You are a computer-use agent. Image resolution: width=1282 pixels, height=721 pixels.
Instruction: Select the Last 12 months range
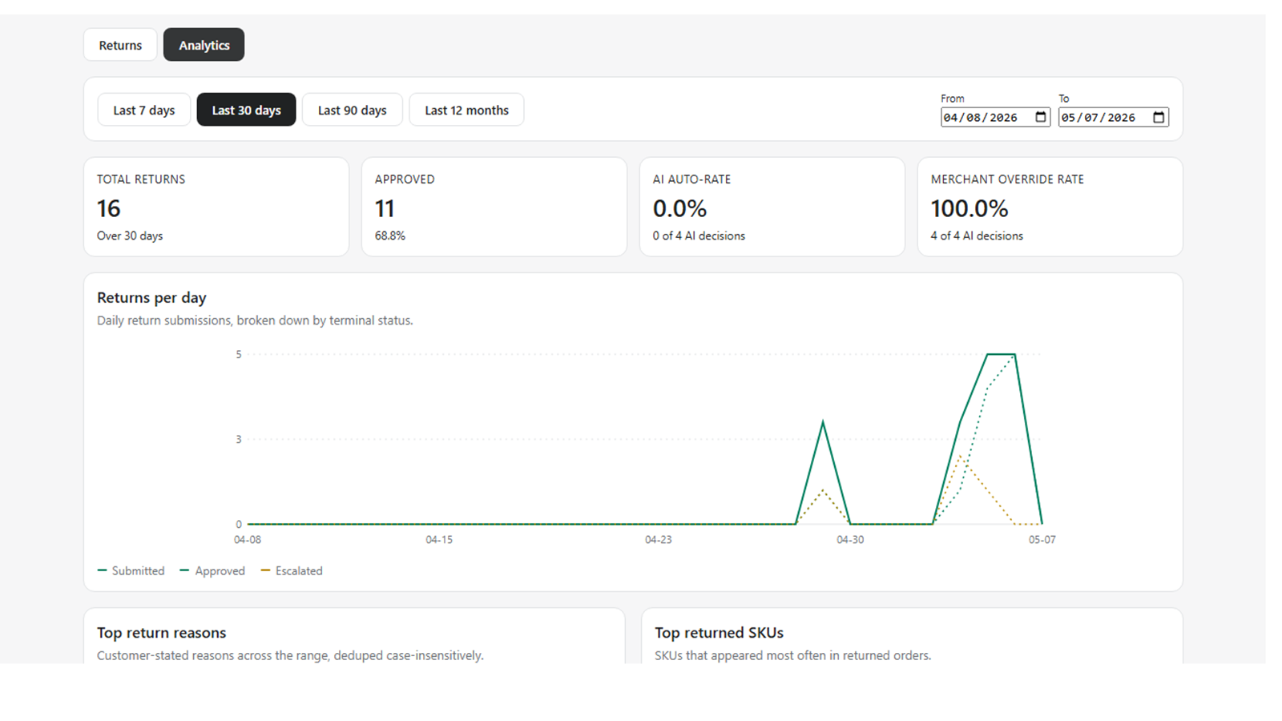coord(466,110)
